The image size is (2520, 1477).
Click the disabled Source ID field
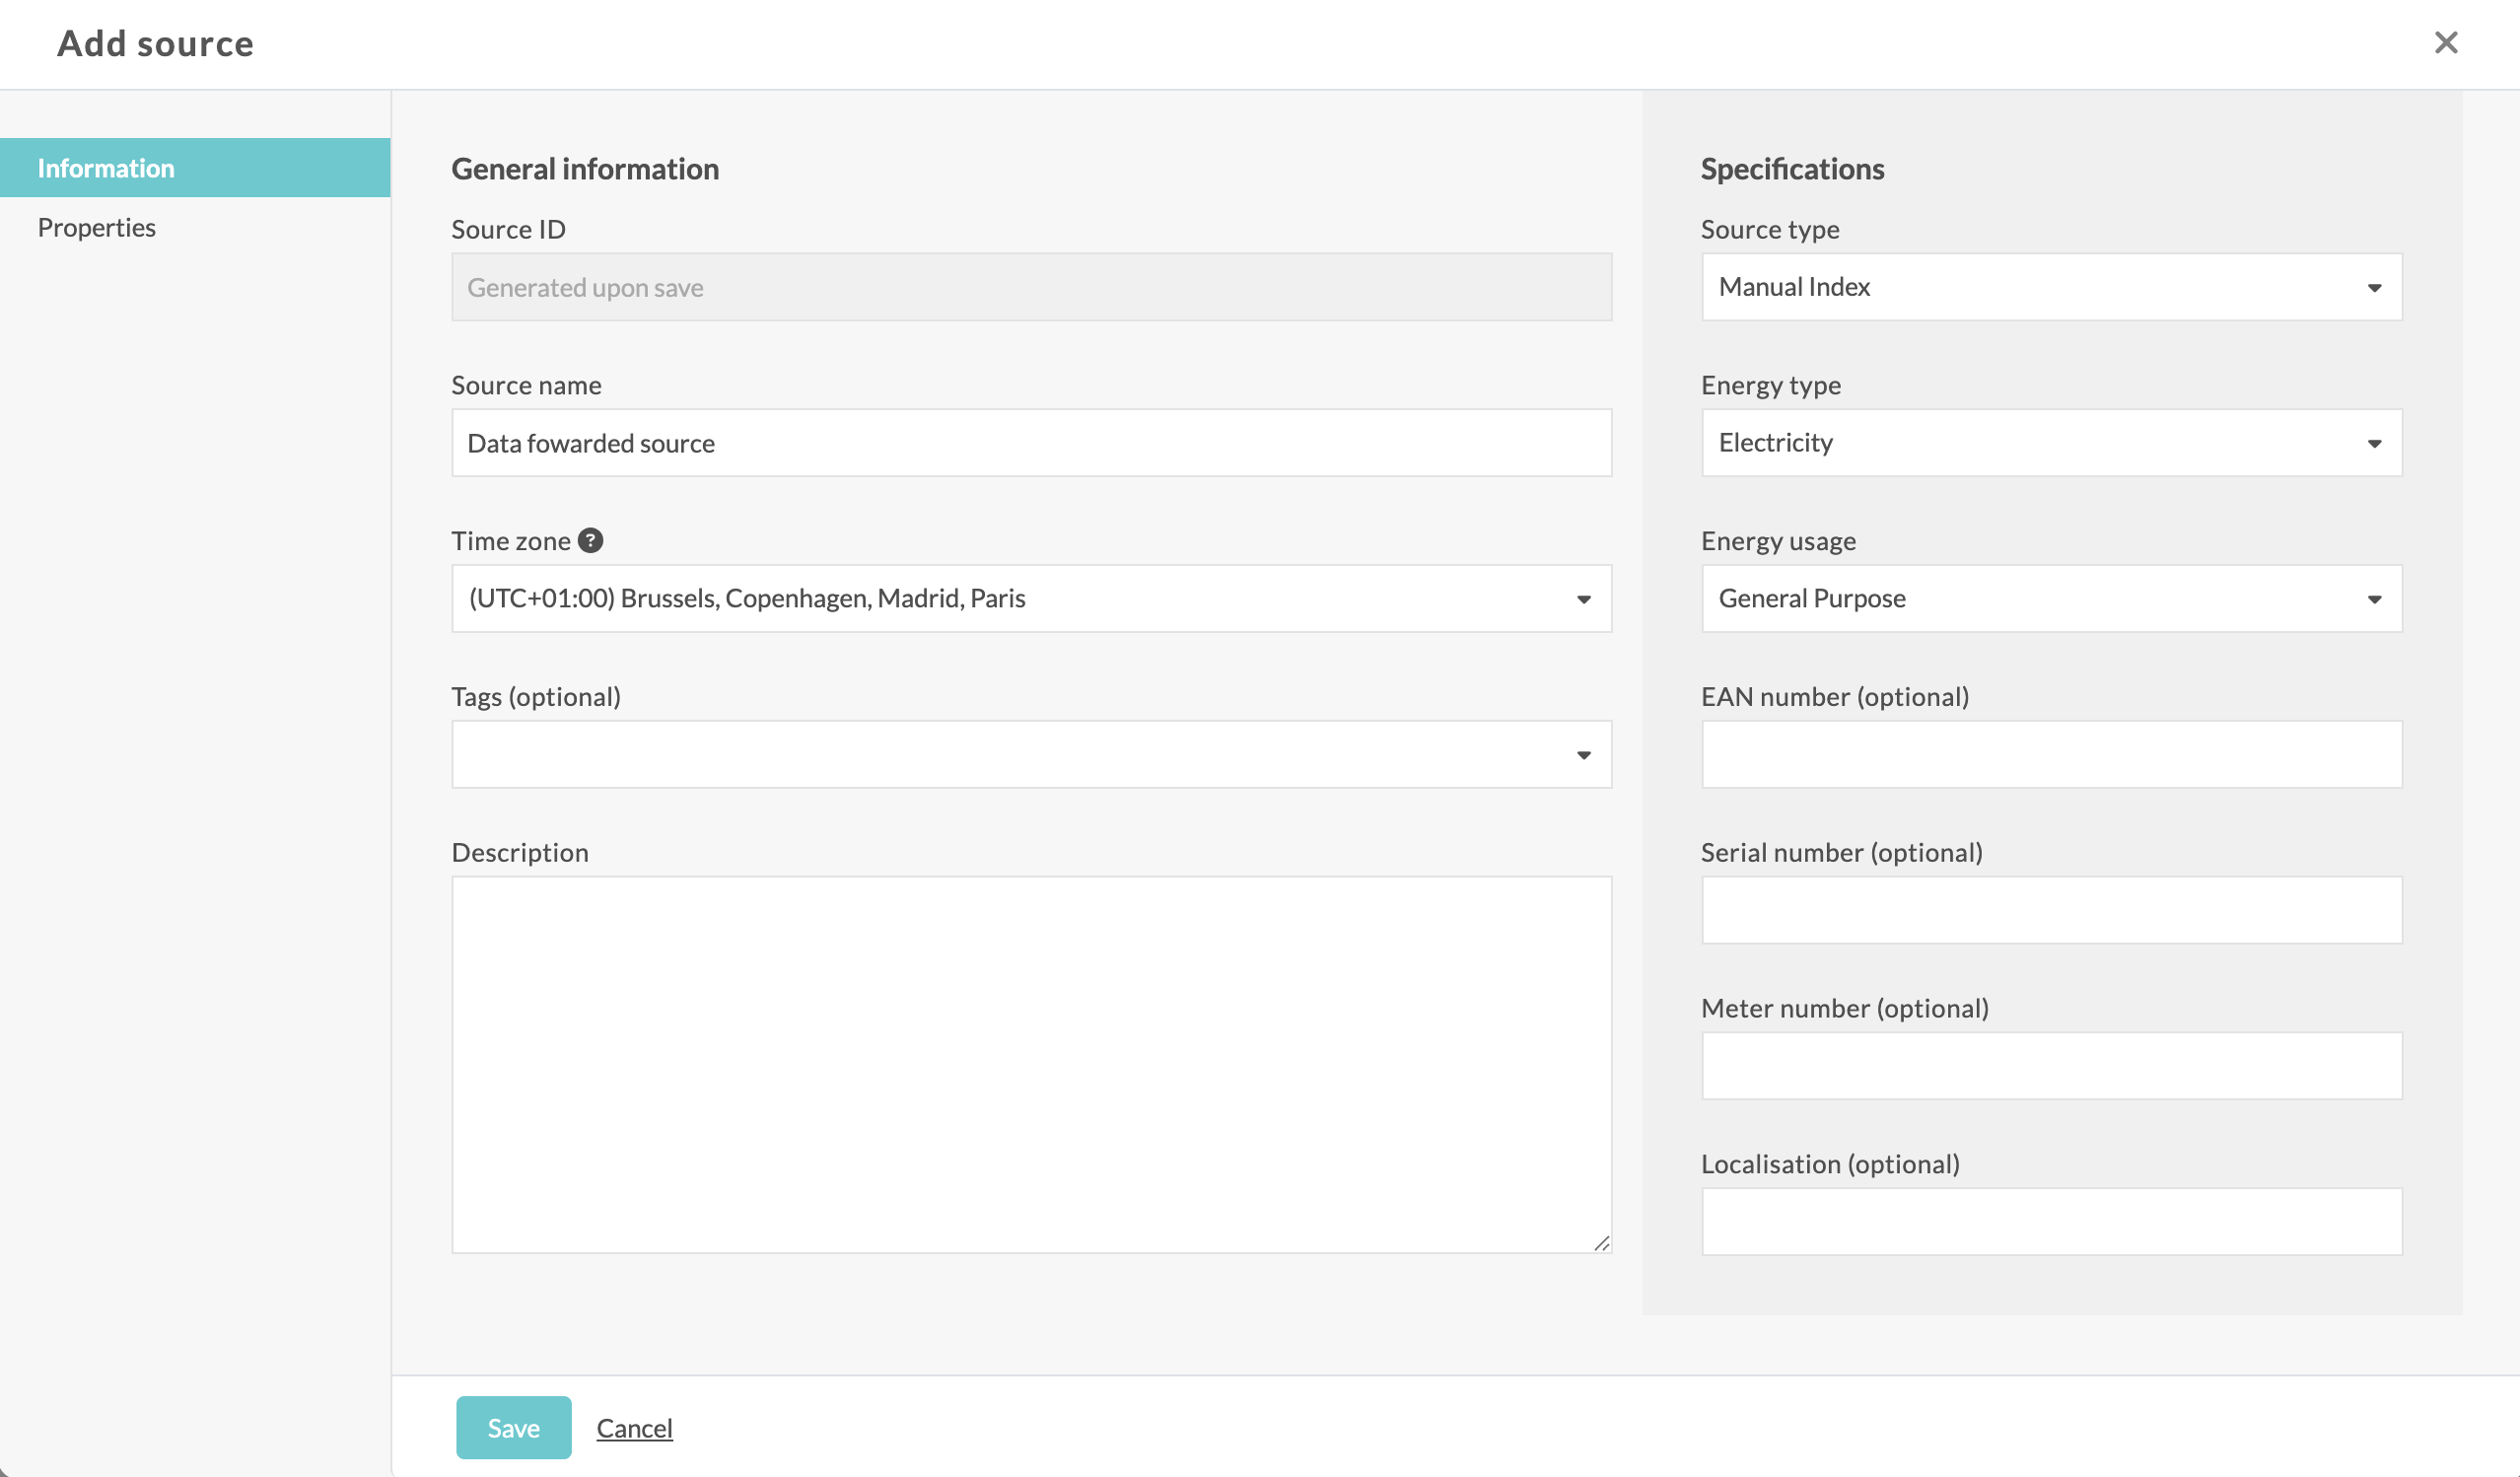[1030, 287]
